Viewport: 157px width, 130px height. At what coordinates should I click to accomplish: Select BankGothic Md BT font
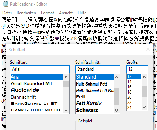tap(37, 110)
